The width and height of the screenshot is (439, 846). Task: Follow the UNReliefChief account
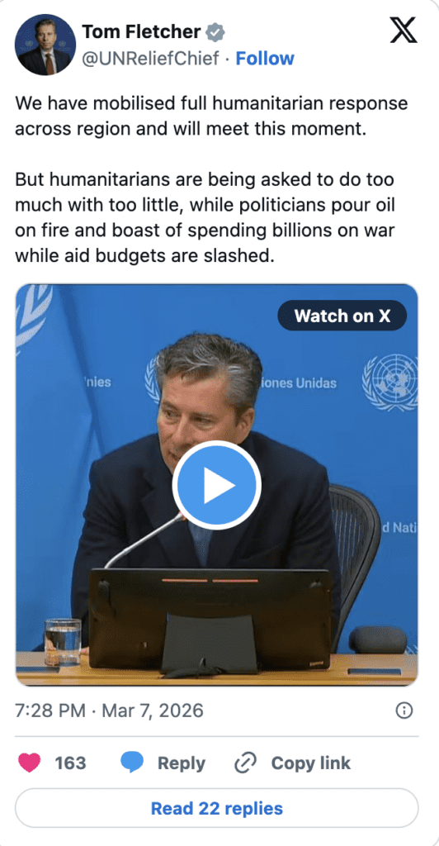tap(265, 59)
